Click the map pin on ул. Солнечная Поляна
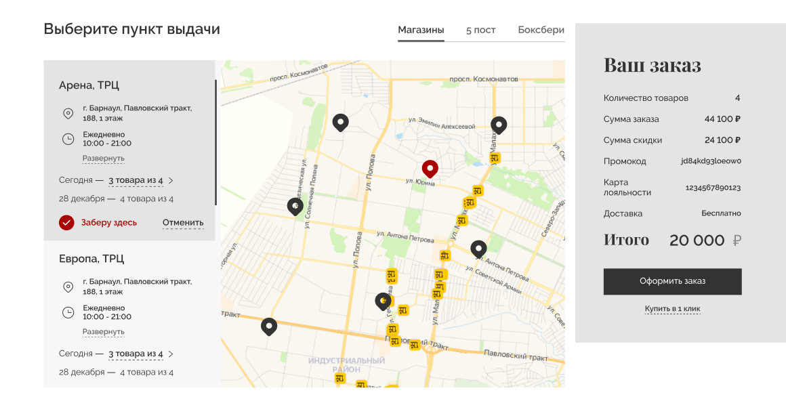 click(x=295, y=205)
